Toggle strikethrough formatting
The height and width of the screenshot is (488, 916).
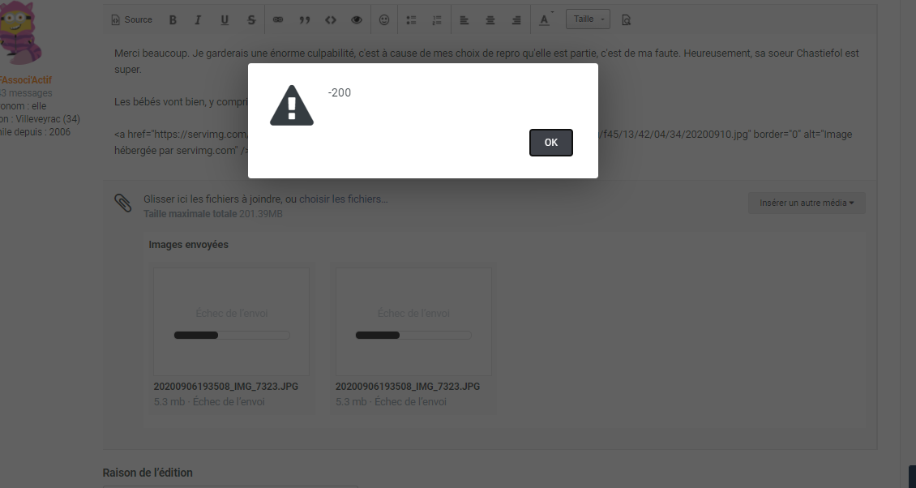(251, 19)
